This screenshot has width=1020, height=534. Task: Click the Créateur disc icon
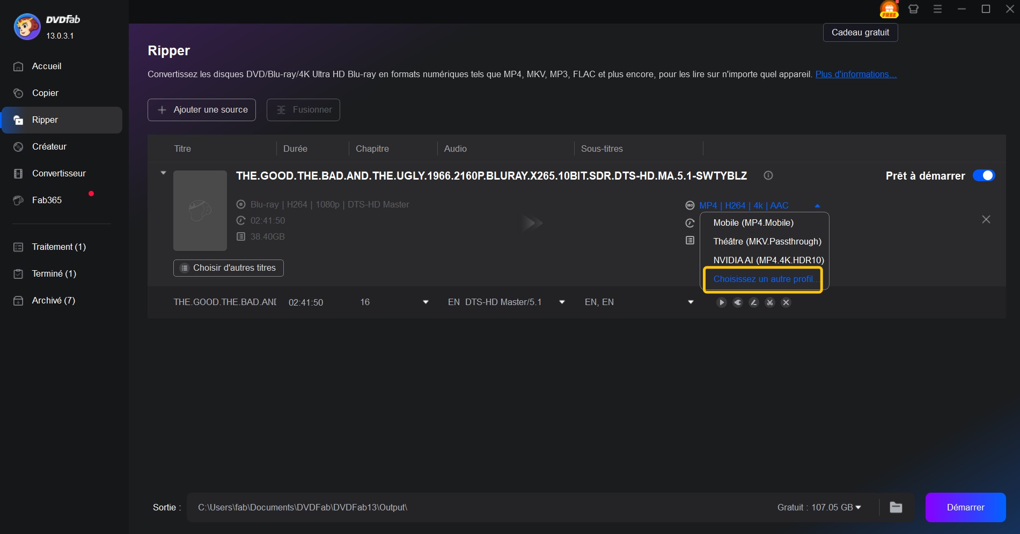pos(18,147)
